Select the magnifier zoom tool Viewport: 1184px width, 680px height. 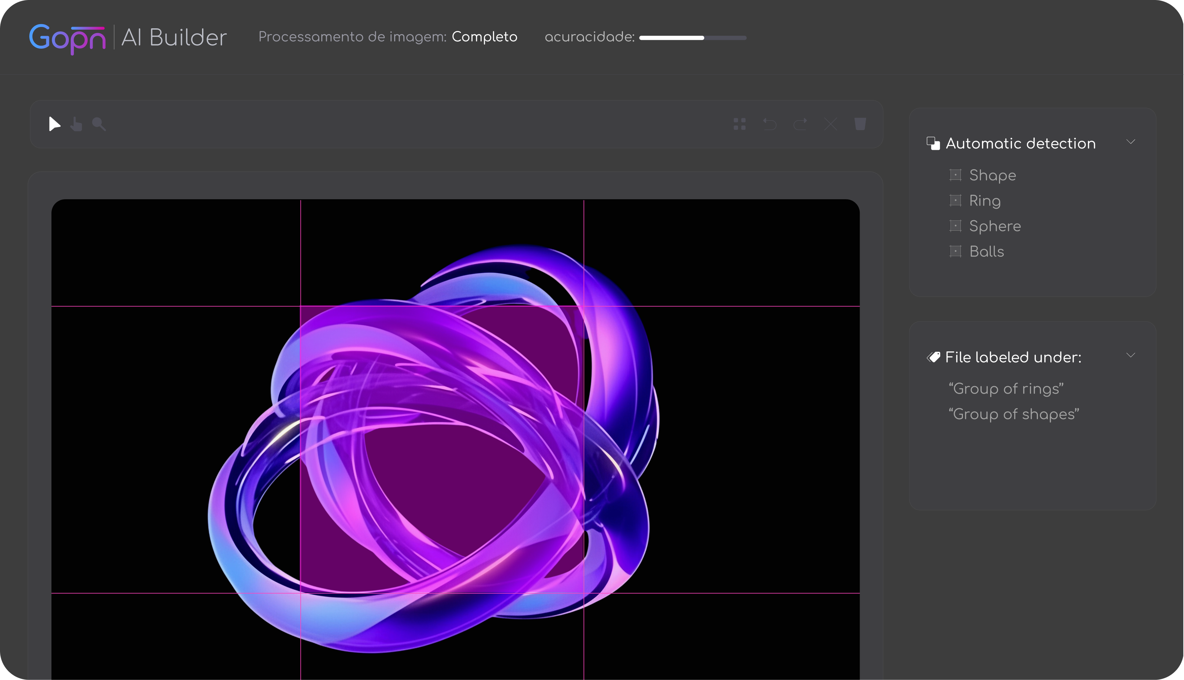coord(98,124)
